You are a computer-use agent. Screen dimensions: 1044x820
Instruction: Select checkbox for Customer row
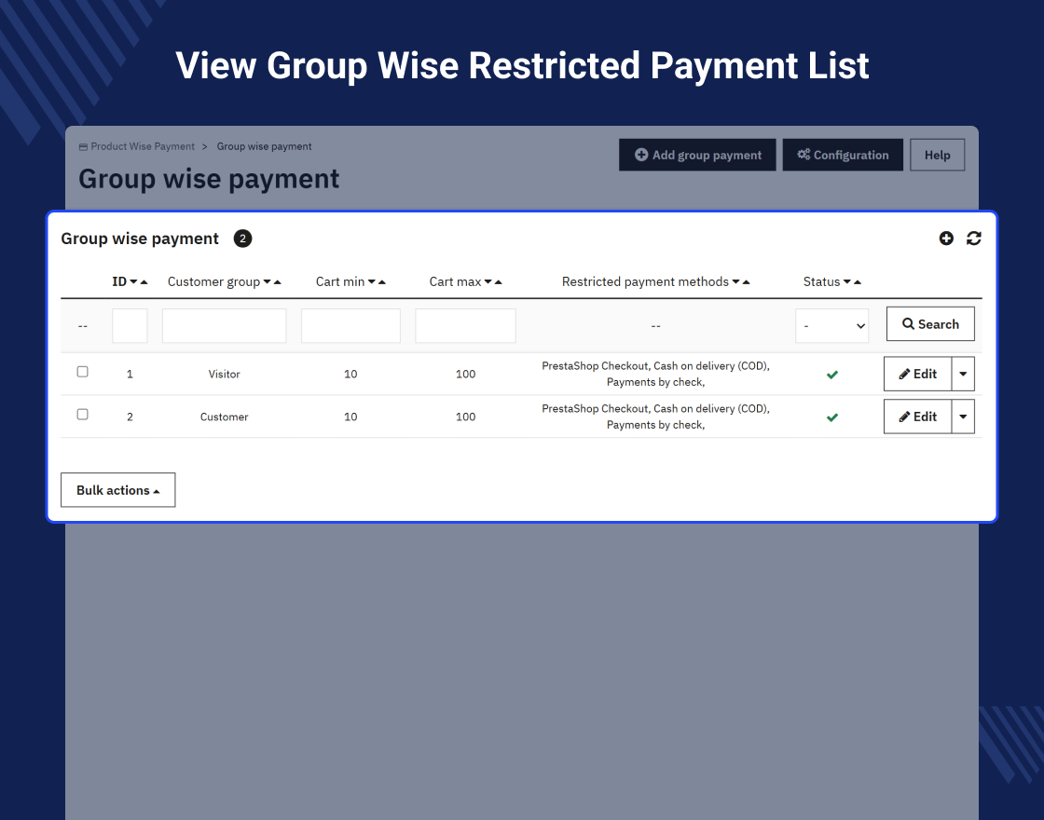[83, 414]
